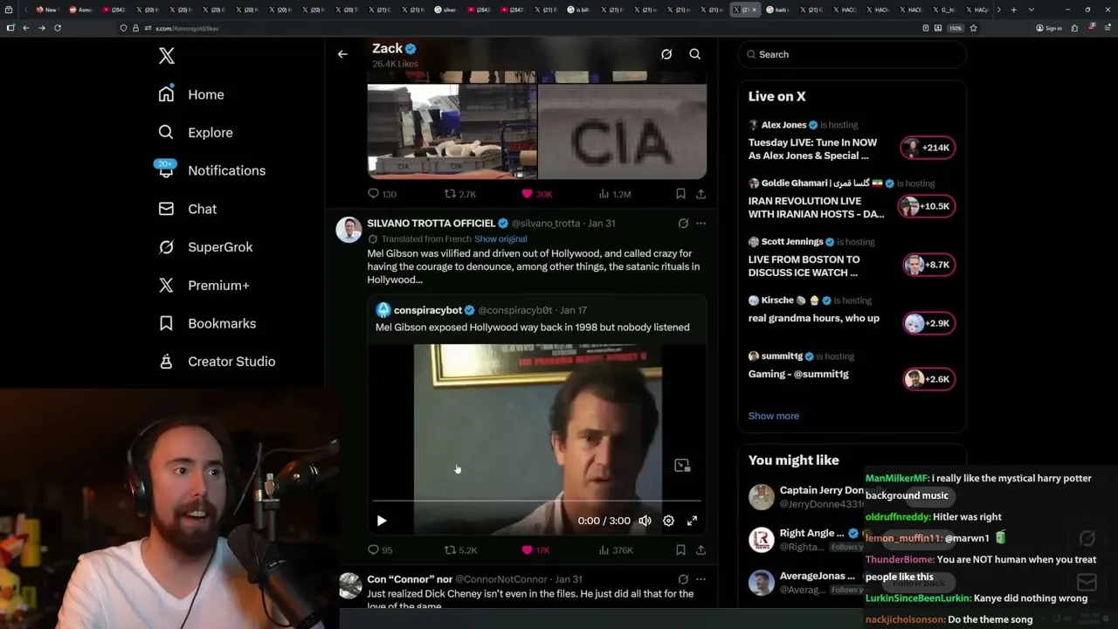Viewport: 1118px width, 629px height.
Task: View analytics showing 1.2M views
Action: pos(614,194)
